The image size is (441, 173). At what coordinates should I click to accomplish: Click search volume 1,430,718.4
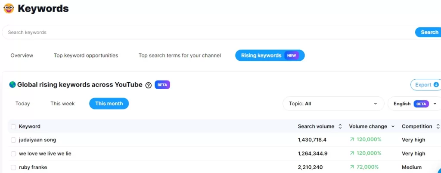pyautogui.click(x=312, y=140)
